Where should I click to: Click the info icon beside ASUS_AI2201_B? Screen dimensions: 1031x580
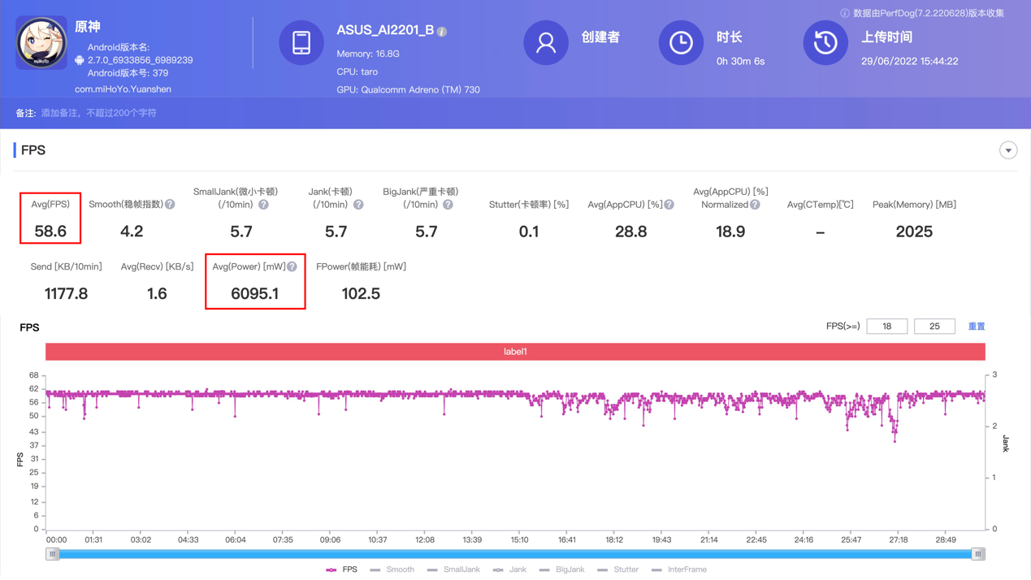click(442, 32)
